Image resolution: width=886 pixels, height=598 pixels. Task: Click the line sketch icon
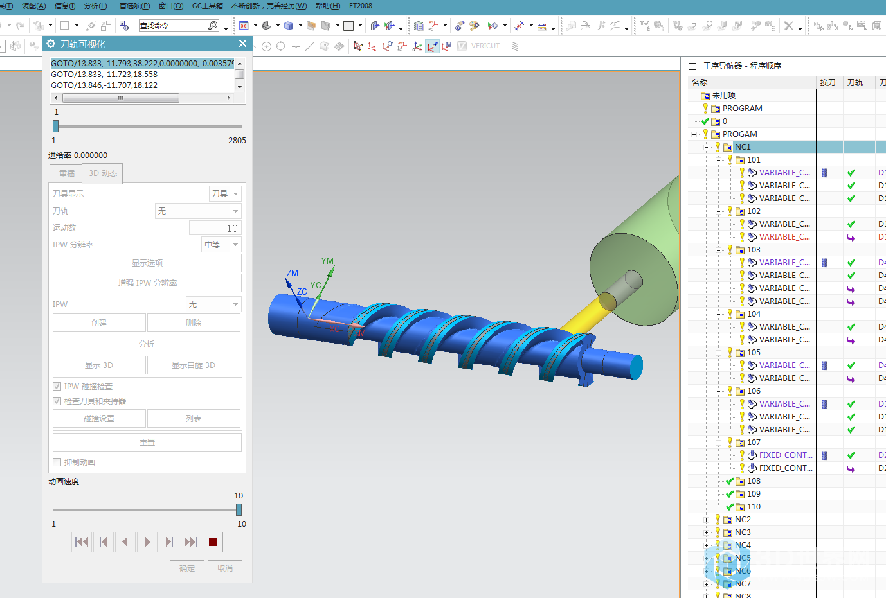click(310, 46)
